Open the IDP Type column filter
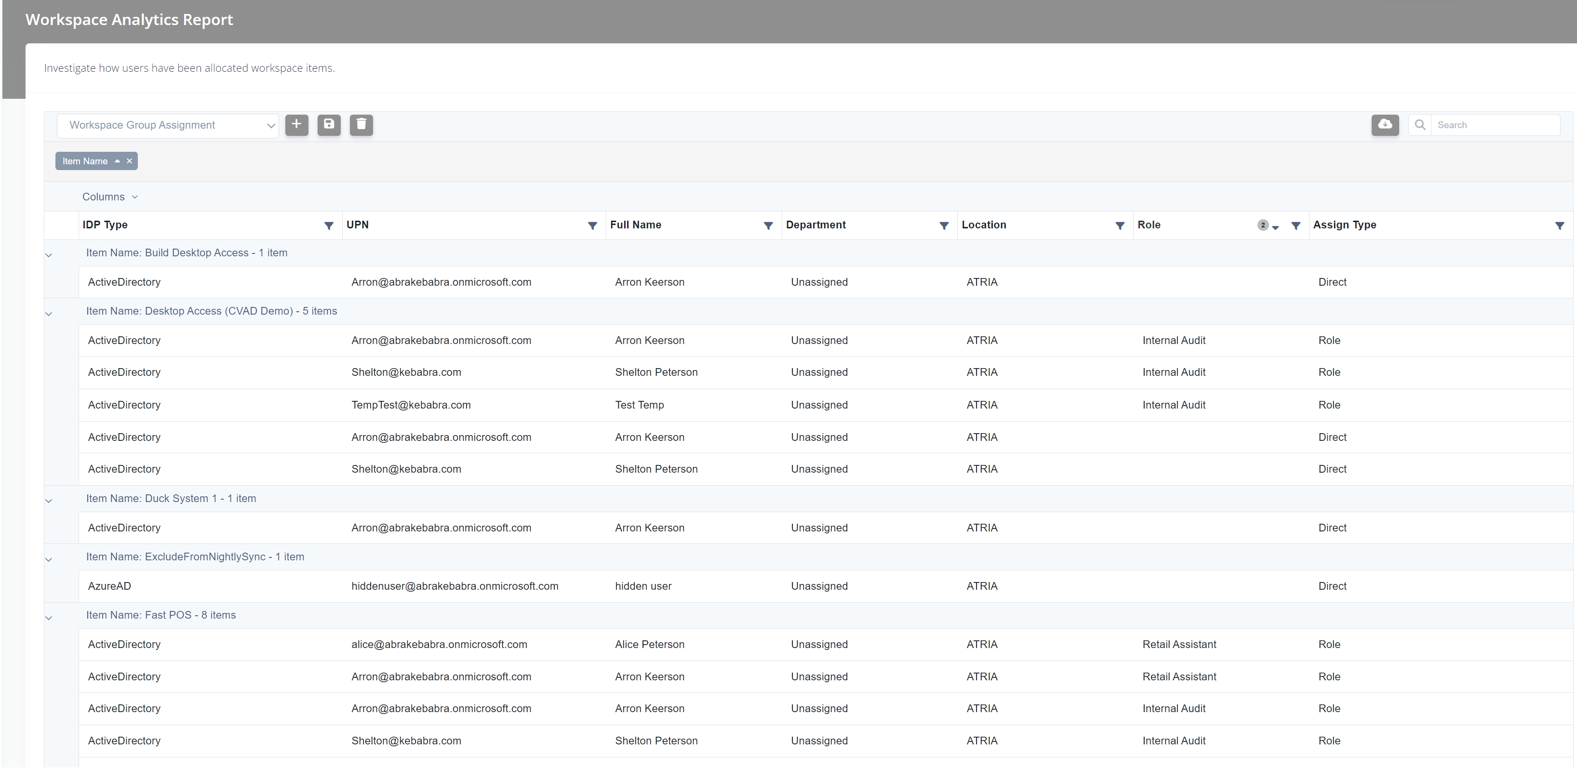 point(329,226)
